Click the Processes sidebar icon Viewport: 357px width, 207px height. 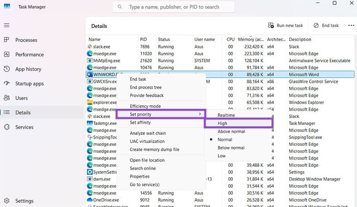[x=7, y=40]
